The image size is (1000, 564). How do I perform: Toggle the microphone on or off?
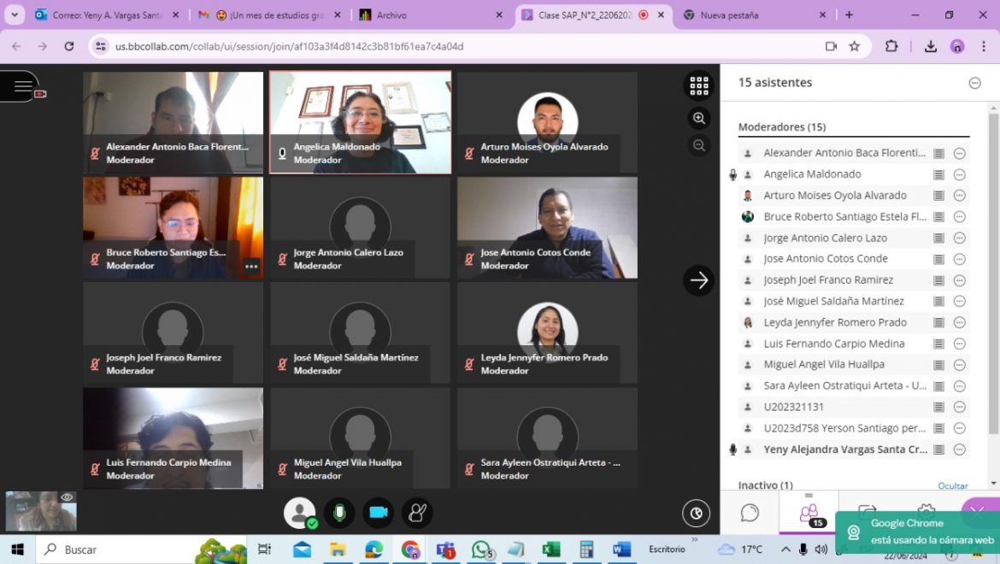pos(339,513)
